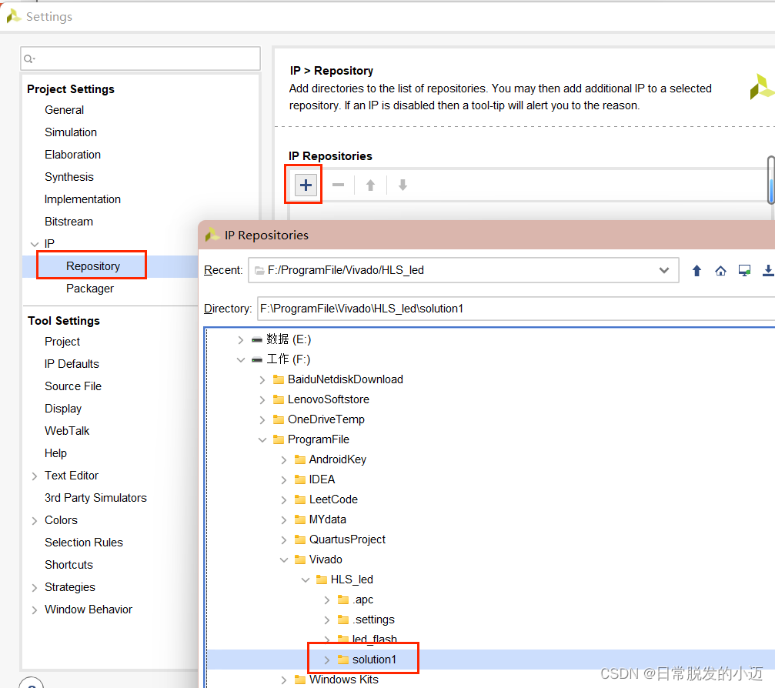
Task: Expand the OneDriveTemp folder node
Action: point(262,419)
